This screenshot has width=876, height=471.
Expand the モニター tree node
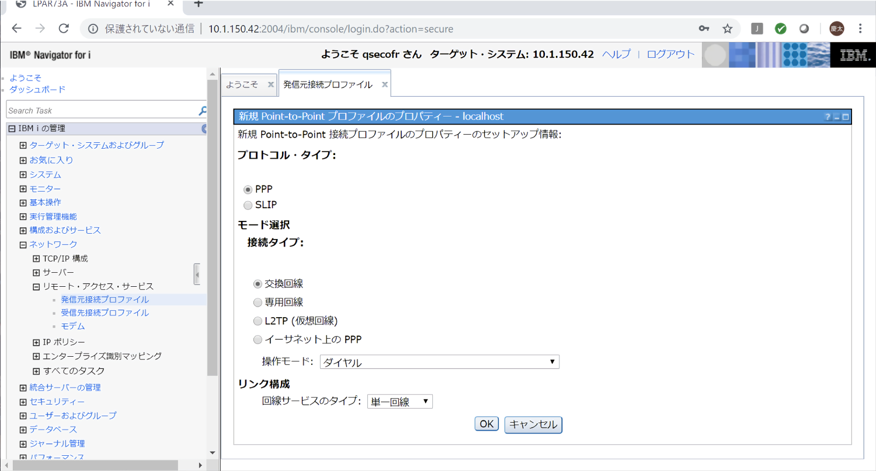pos(23,189)
